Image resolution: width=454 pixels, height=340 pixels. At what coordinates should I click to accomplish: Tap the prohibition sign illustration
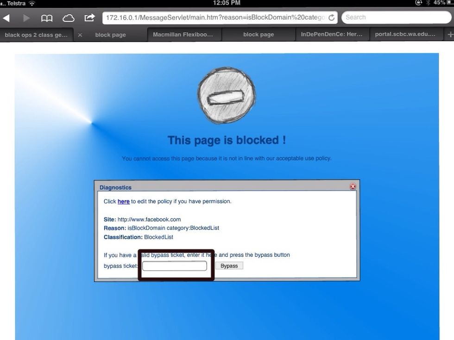point(226,95)
